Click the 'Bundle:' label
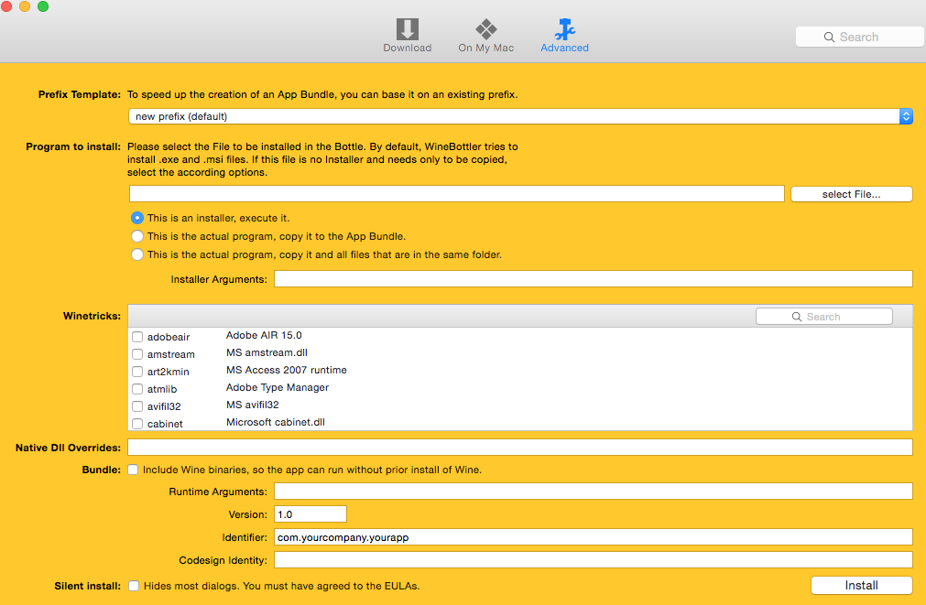The image size is (926, 605). tap(101, 470)
